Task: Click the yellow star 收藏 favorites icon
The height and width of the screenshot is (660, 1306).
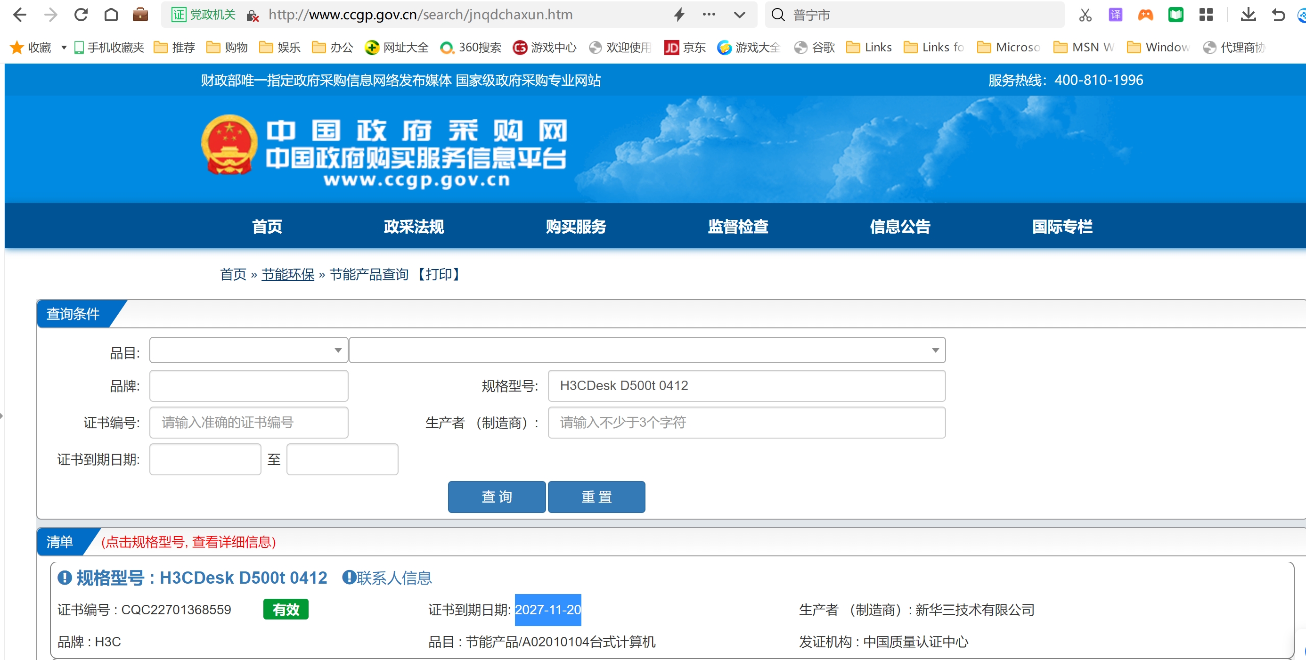Action: [x=17, y=47]
